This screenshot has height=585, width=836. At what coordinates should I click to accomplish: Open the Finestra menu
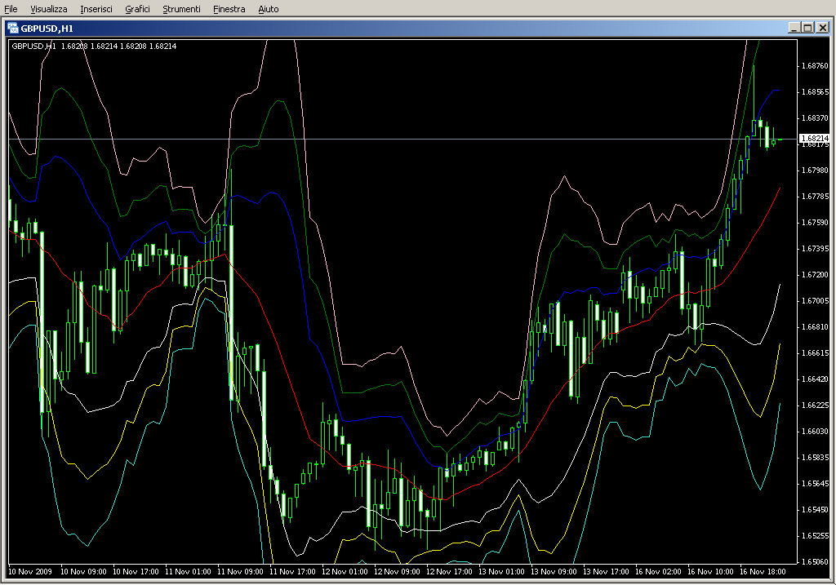[x=229, y=9]
